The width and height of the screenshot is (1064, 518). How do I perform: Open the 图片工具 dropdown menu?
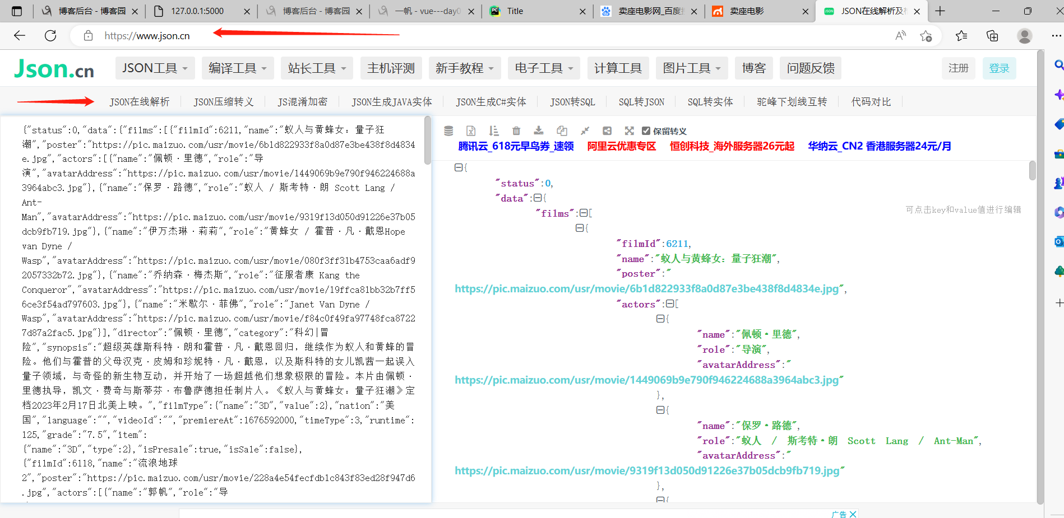click(692, 68)
